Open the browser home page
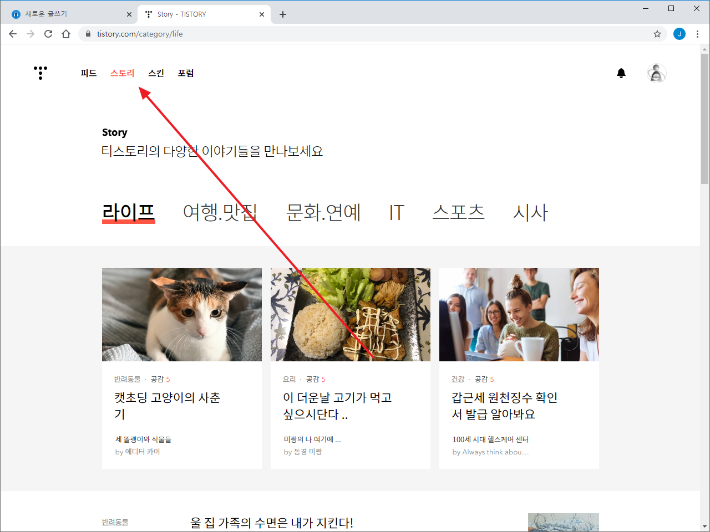710x532 pixels. [66, 34]
